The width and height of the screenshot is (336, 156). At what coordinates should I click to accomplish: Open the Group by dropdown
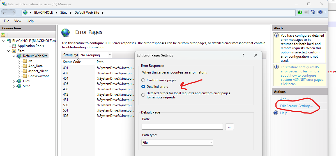click(x=96, y=55)
